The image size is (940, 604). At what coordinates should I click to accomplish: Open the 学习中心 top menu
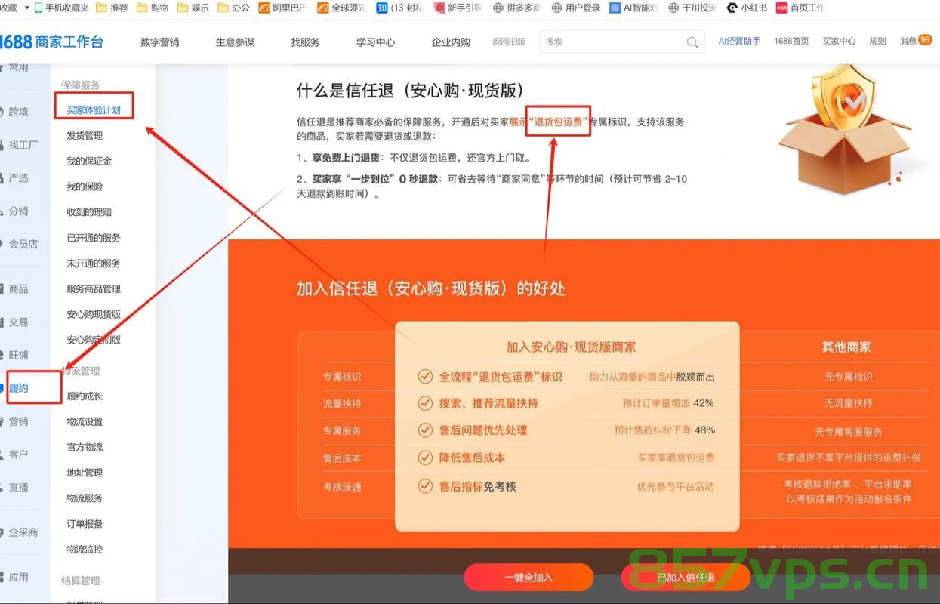(x=375, y=42)
